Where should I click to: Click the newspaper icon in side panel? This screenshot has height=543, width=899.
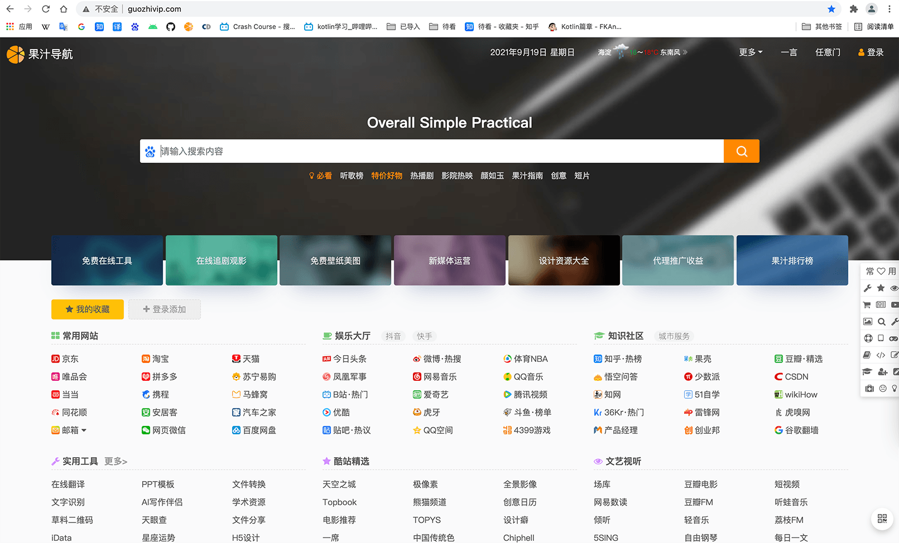881,305
